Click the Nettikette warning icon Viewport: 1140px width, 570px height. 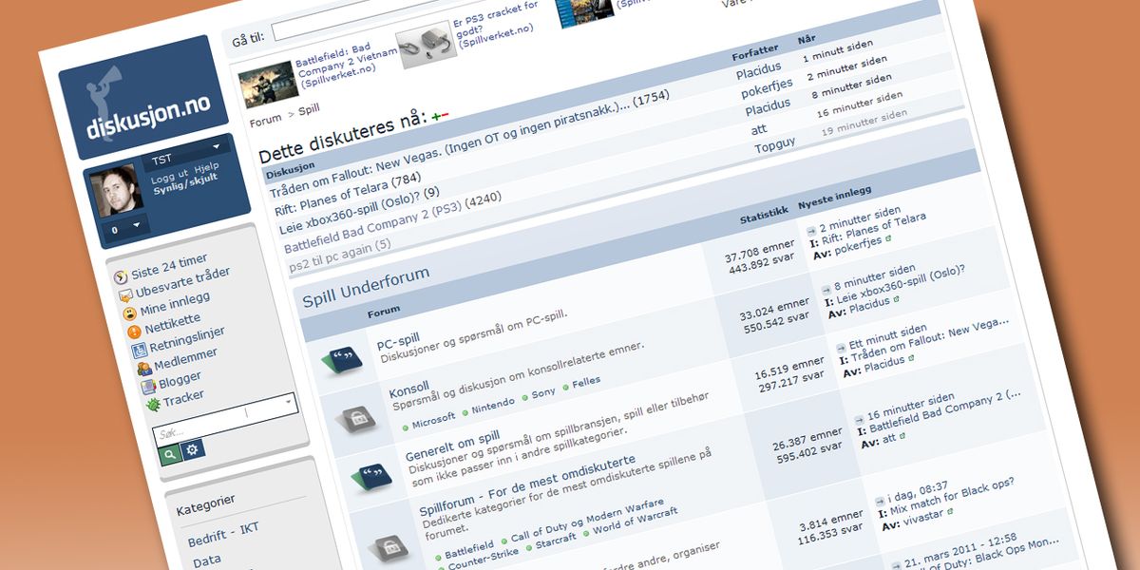(133, 332)
